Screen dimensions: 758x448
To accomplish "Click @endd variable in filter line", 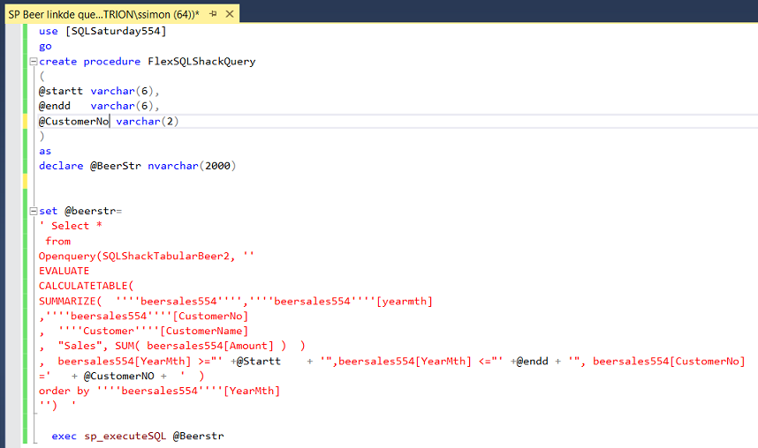I will [x=532, y=361].
